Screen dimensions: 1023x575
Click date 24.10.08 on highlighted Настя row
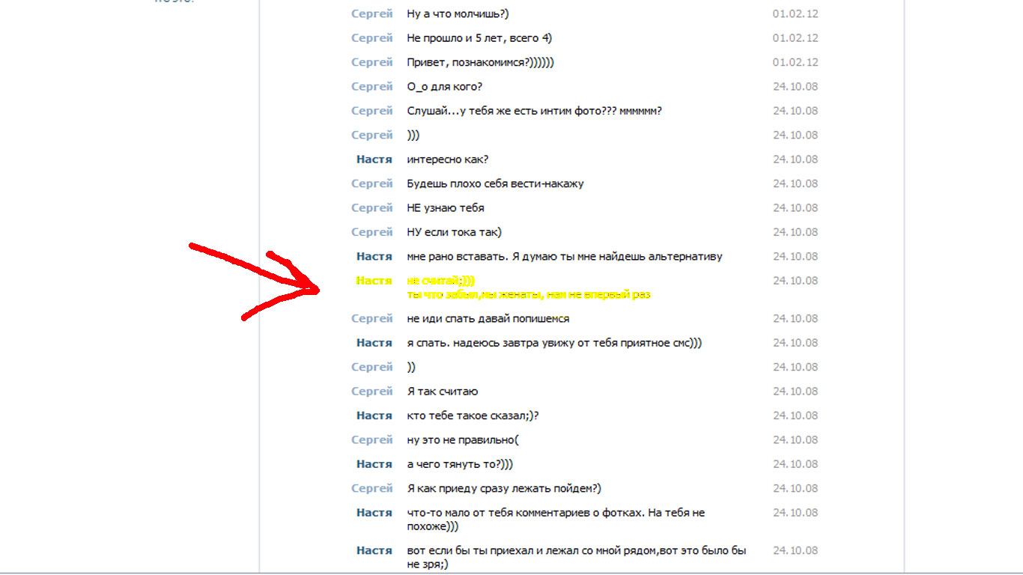(x=795, y=281)
